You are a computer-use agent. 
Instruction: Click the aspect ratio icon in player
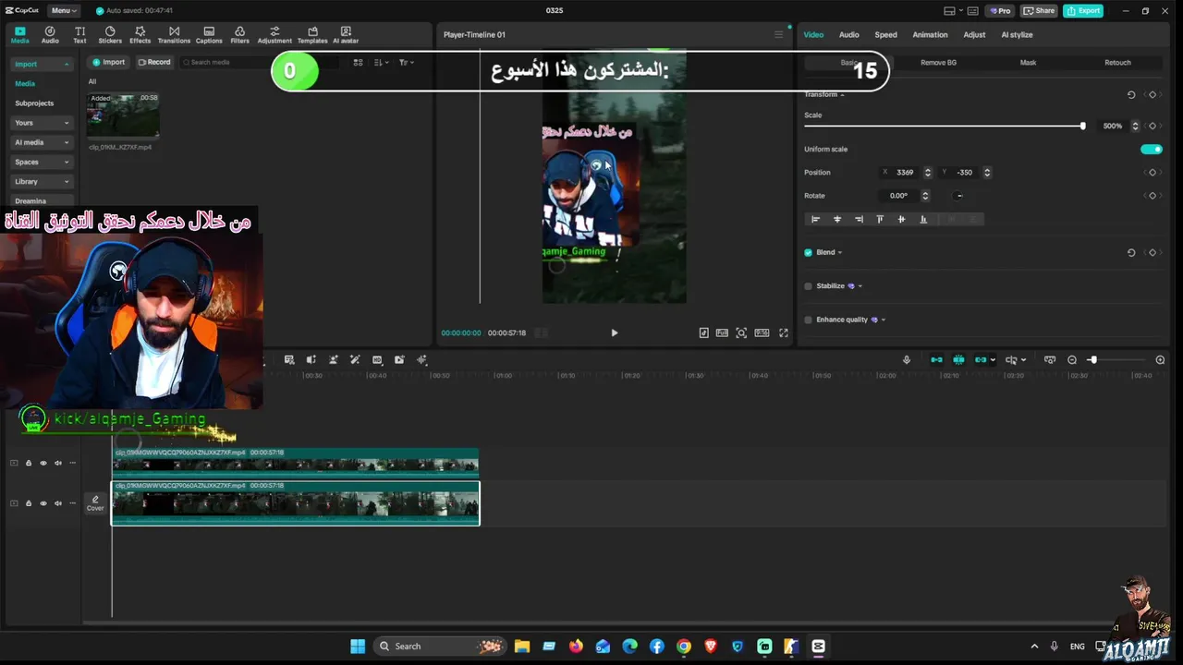coord(762,332)
